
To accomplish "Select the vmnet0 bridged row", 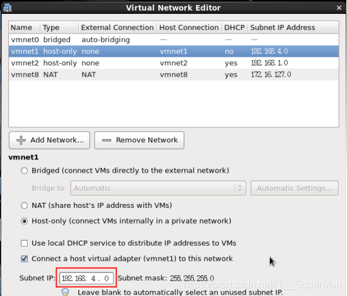I will point(173,40).
